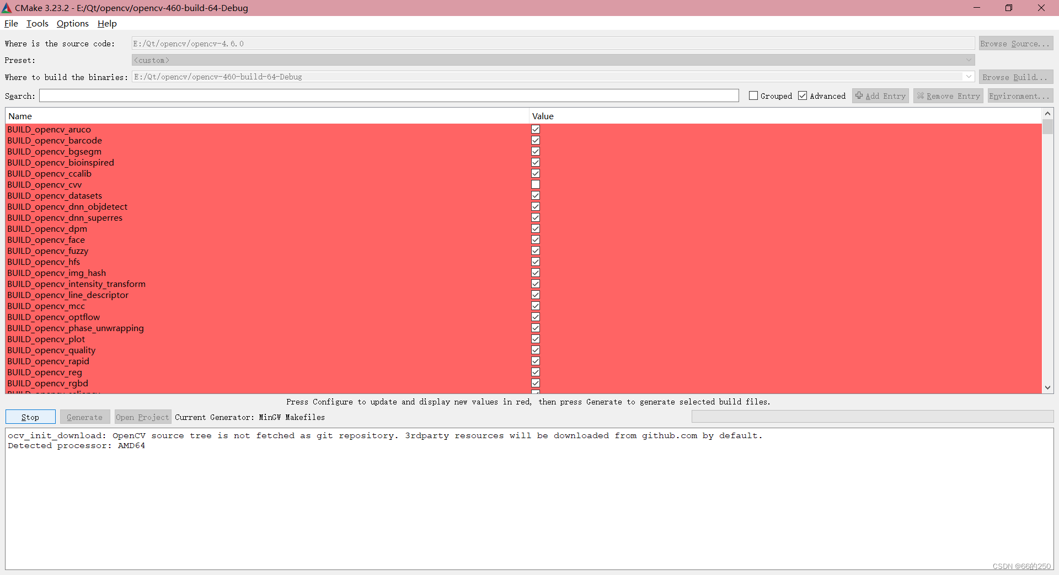The image size is (1059, 575).
Task: Open the Tools menu
Action: 37,24
